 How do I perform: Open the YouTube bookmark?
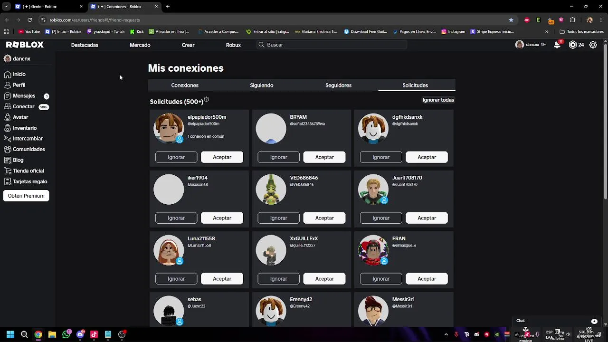(29, 32)
